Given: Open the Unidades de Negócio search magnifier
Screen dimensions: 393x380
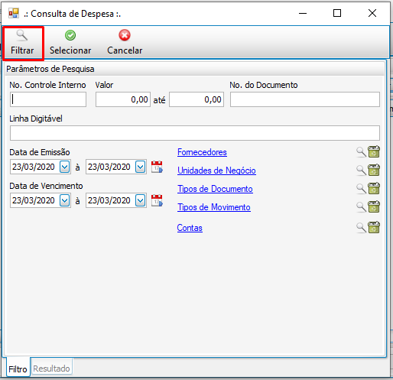Looking at the screenshot, I should [361, 171].
